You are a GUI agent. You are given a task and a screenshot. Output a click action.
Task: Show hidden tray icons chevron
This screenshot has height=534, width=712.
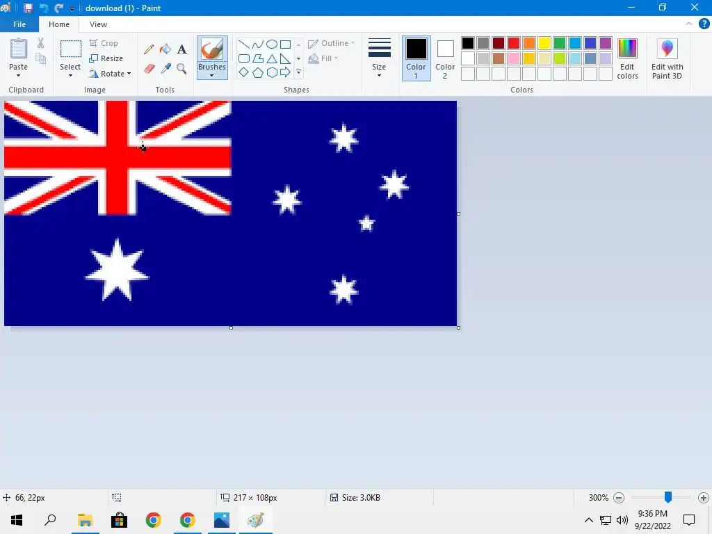(x=588, y=520)
